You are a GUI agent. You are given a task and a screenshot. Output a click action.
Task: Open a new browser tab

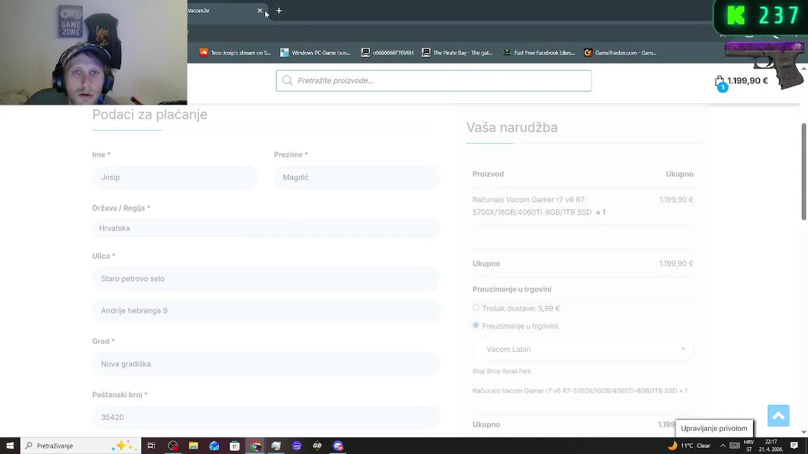[279, 11]
